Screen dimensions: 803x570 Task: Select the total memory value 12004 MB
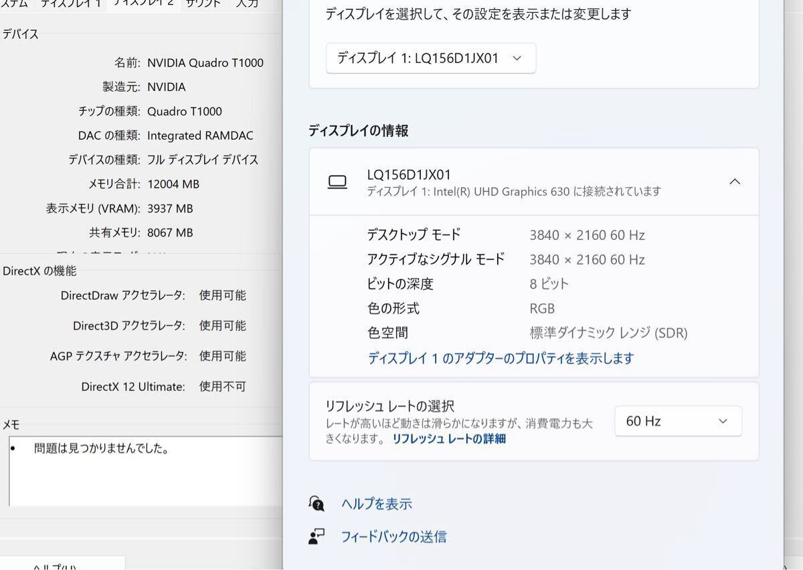[x=173, y=184]
